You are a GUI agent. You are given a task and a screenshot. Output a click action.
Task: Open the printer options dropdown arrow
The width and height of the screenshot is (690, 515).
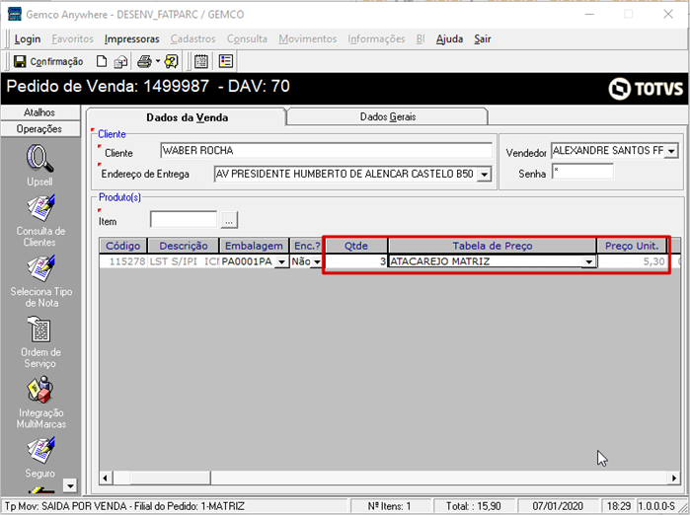point(158,61)
